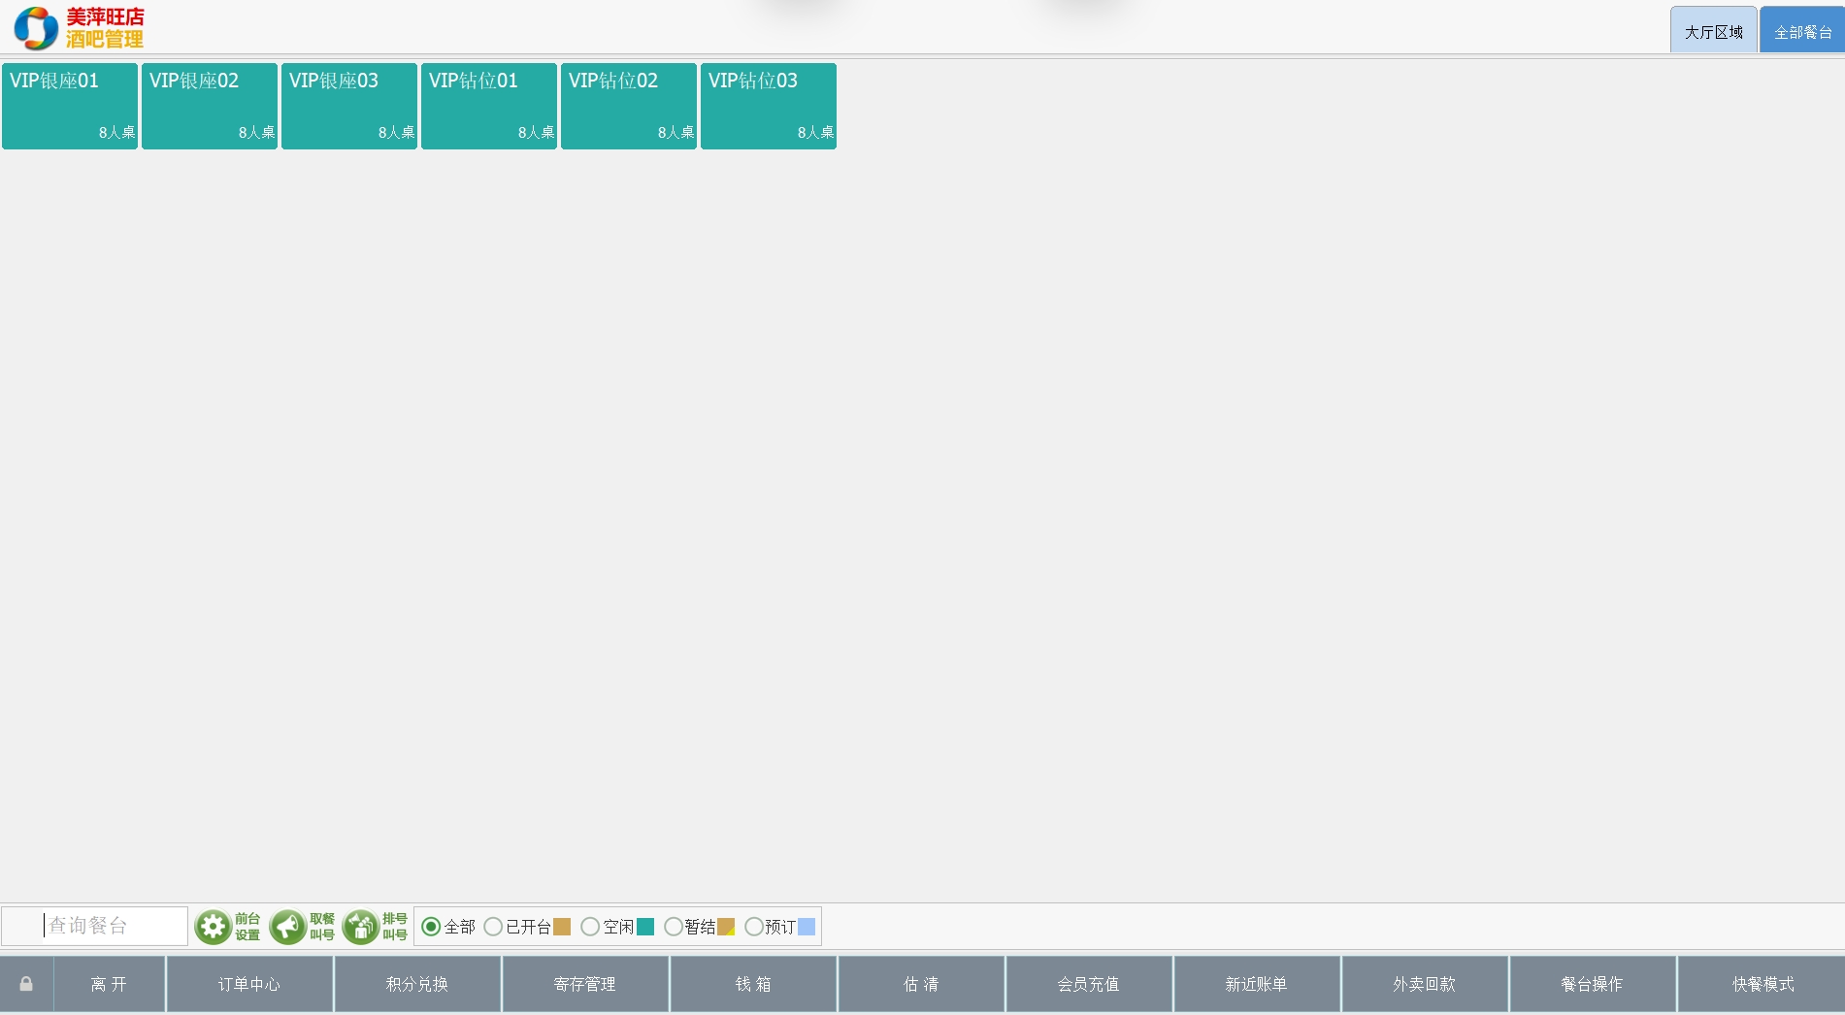Click the 会员充值 button
Viewport: 1845px width, 1015px height.
tap(1088, 984)
